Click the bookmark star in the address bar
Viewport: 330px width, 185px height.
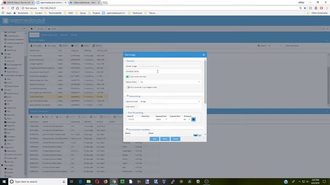305,8
